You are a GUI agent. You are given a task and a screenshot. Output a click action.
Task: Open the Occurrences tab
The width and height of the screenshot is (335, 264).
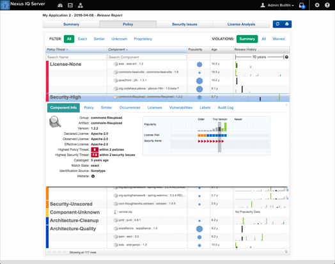[130, 107]
